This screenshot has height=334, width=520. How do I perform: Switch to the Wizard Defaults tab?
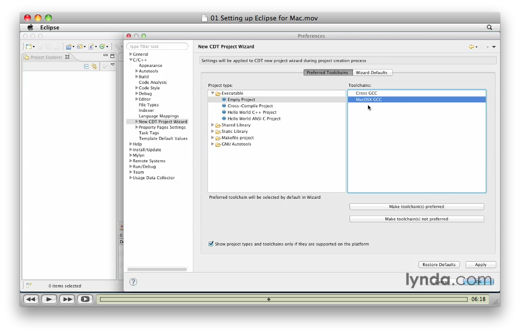pos(372,72)
